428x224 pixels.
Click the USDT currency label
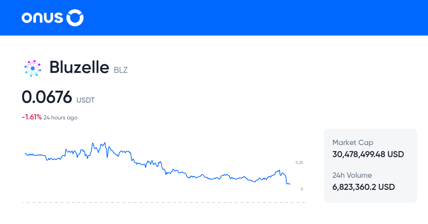pyautogui.click(x=85, y=100)
